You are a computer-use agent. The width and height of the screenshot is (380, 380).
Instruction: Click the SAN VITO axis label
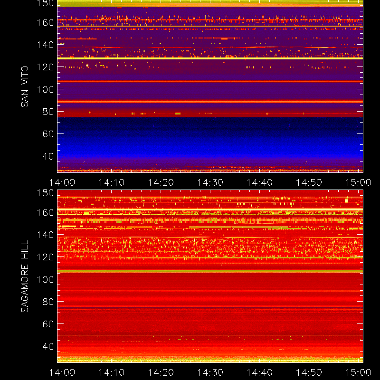tap(25, 86)
